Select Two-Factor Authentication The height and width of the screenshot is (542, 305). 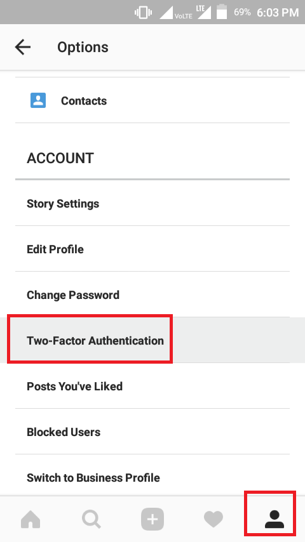pyautogui.click(x=152, y=340)
